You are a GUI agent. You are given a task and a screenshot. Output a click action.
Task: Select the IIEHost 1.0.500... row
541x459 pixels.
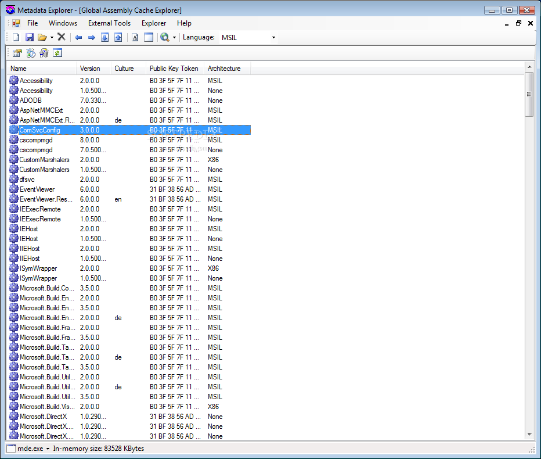(x=129, y=259)
